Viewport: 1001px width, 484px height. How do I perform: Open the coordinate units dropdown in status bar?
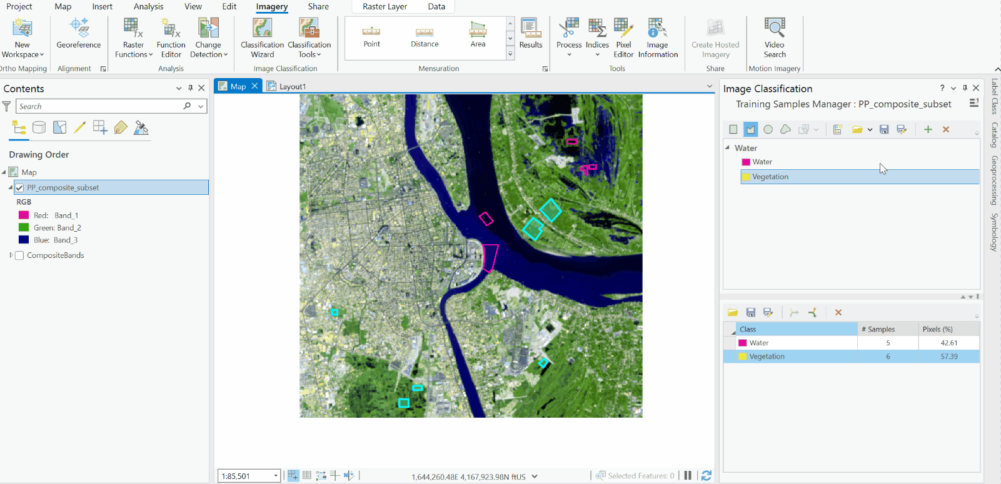535,477
